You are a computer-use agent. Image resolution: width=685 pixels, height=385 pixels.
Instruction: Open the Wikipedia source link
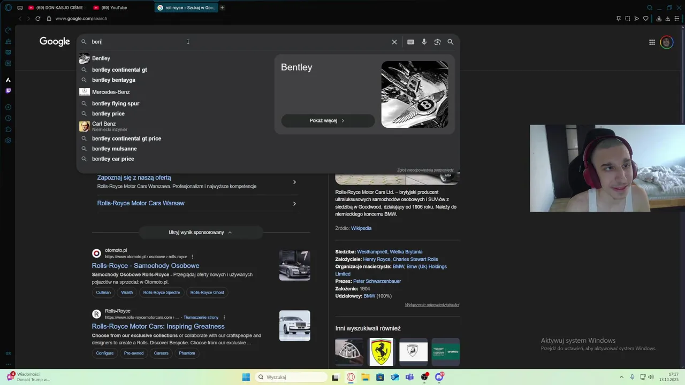coord(361,228)
